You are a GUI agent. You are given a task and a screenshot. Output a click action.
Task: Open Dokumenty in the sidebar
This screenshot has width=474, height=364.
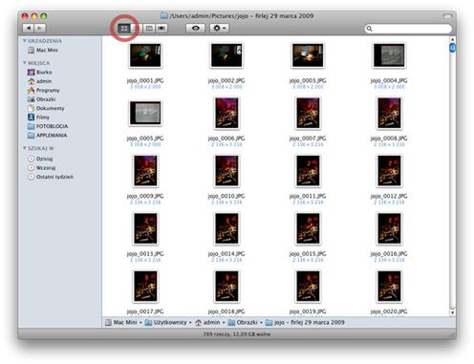[46, 108]
